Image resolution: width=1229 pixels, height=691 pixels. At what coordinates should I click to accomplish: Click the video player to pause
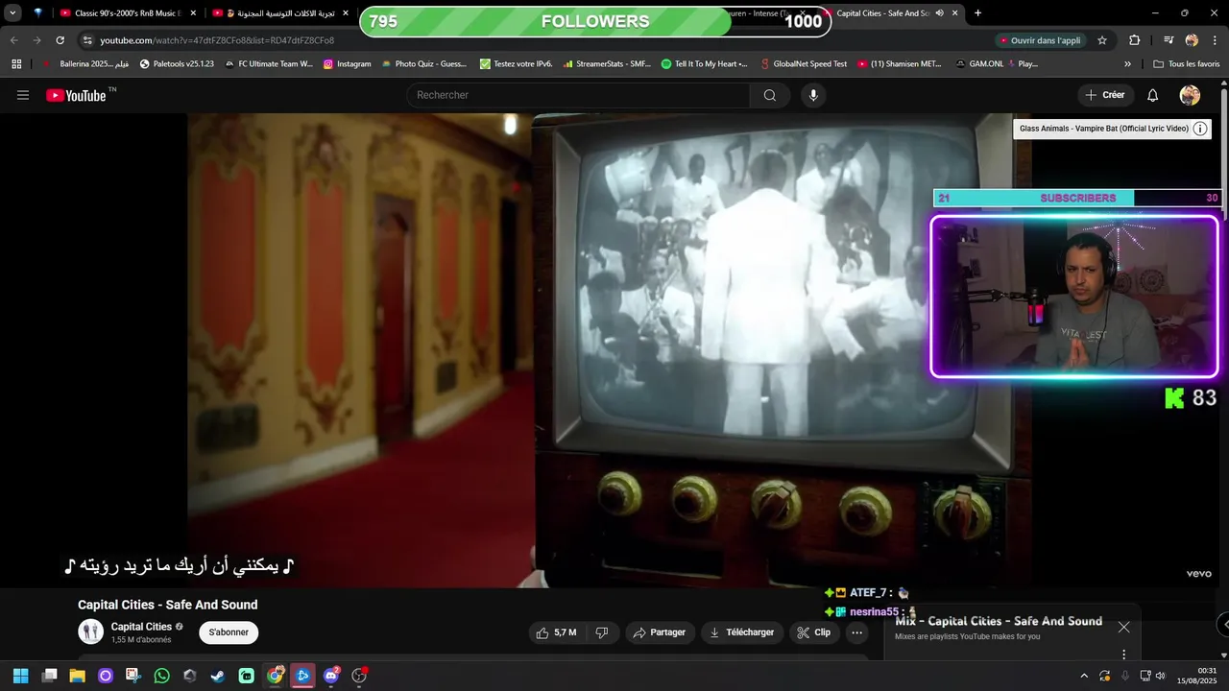click(609, 350)
